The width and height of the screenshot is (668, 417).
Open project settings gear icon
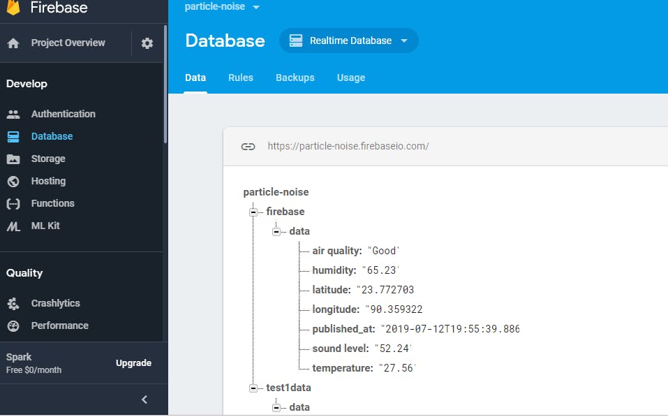point(147,43)
